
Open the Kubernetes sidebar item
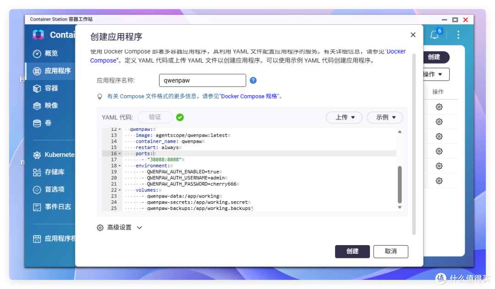[54, 155]
